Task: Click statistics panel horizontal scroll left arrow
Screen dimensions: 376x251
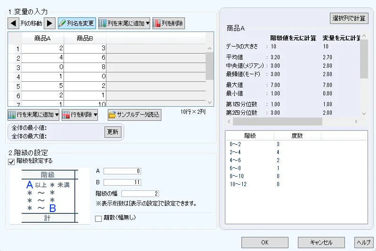Action: 229,121
